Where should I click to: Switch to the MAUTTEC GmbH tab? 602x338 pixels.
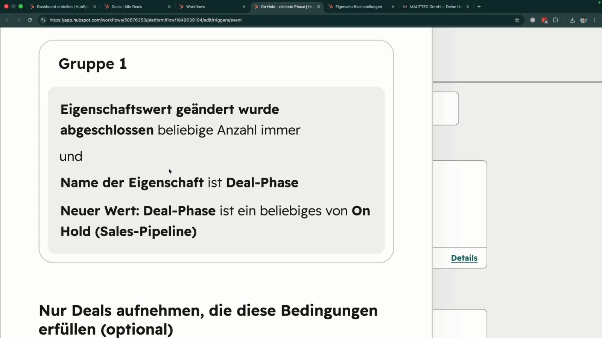coord(436,7)
